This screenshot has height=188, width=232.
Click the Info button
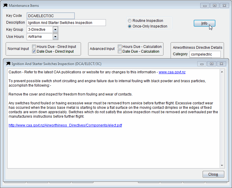point(204,23)
